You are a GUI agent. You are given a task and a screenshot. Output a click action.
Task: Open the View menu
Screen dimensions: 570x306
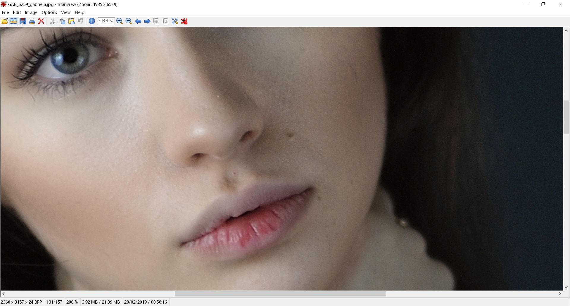click(66, 12)
